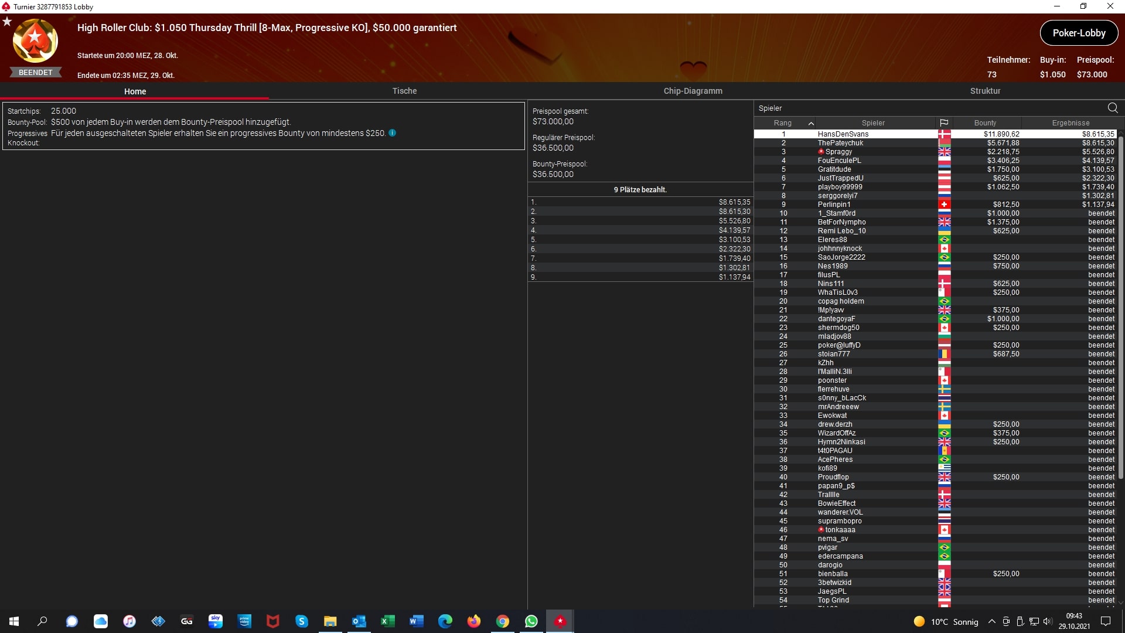Sort the list by Ergebnisse column
The image size is (1125, 633).
[x=1071, y=123]
